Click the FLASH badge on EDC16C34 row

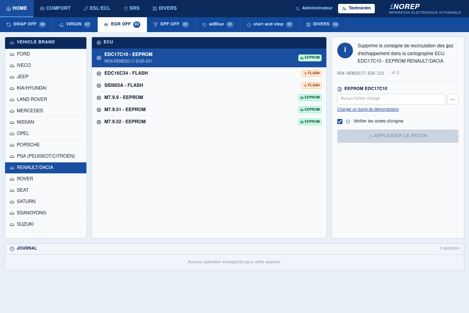pos(311,74)
